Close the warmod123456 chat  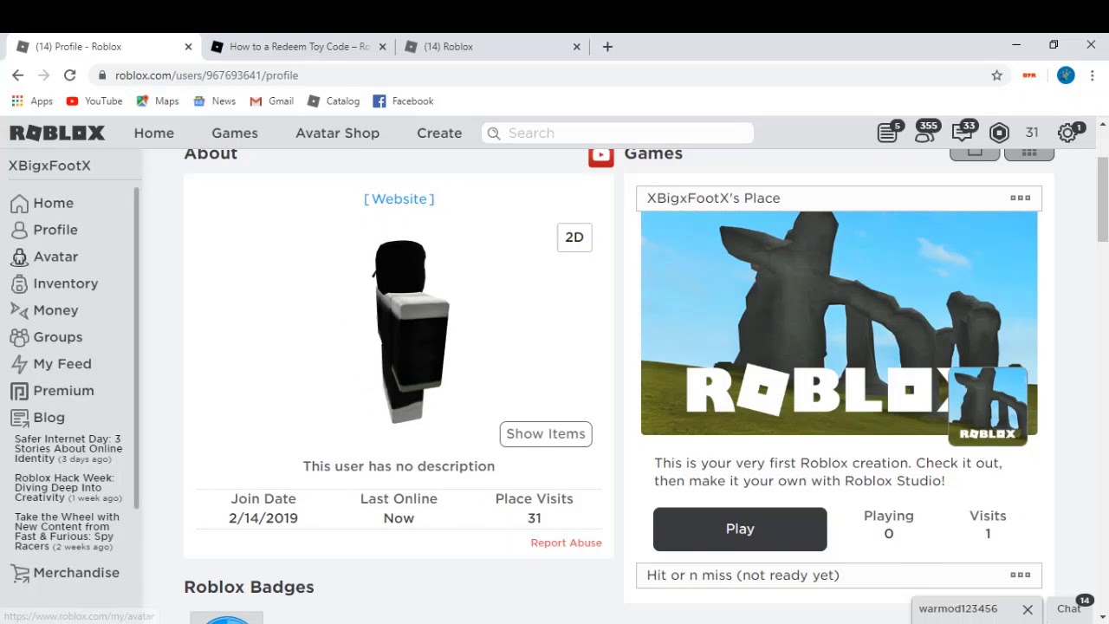[1028, 609]
